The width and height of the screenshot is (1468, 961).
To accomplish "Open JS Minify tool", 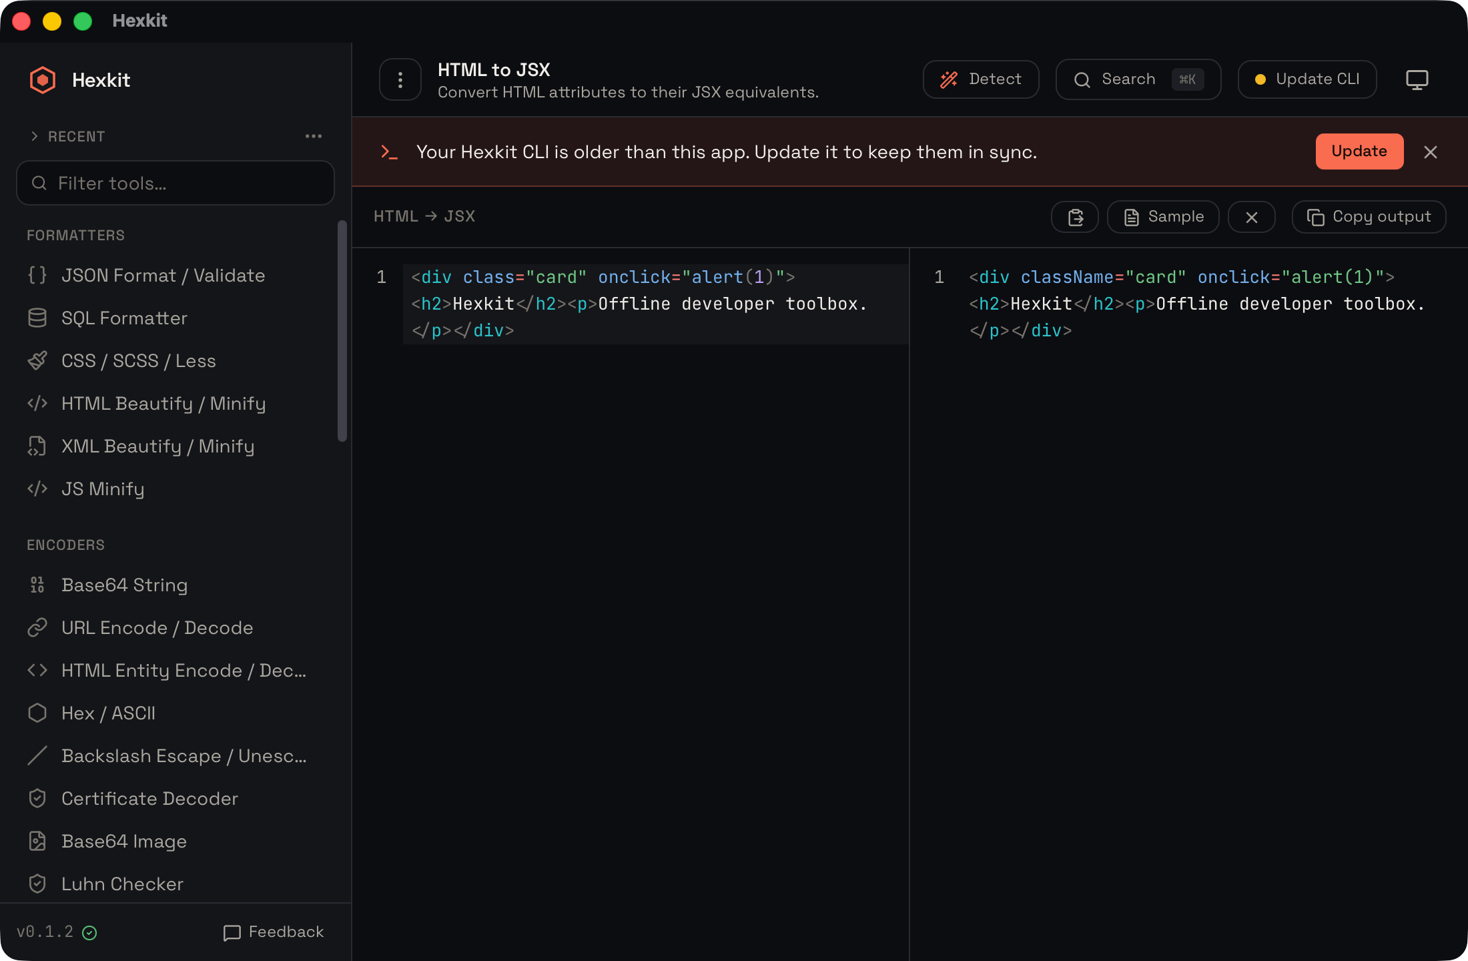I will click(175, 489).
